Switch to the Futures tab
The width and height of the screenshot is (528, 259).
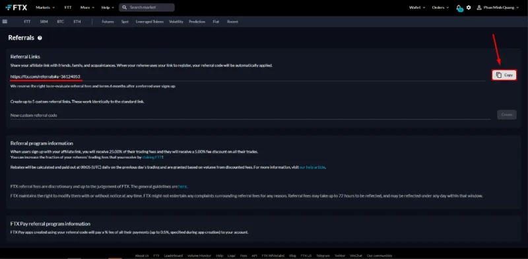(x=108, y=22)
